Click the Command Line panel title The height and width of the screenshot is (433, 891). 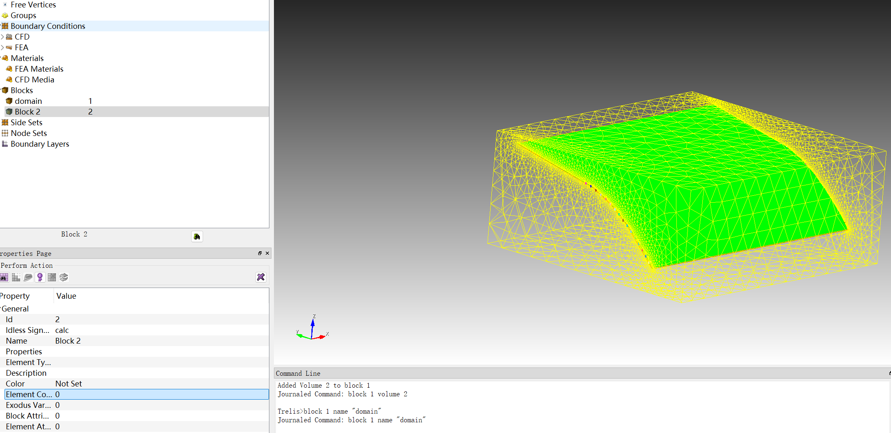pos(298,373)
